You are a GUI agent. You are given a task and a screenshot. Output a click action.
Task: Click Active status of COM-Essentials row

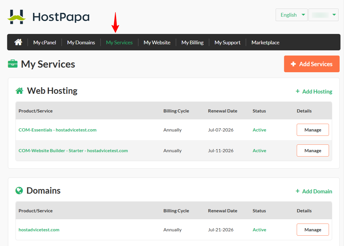coord(259,130)
